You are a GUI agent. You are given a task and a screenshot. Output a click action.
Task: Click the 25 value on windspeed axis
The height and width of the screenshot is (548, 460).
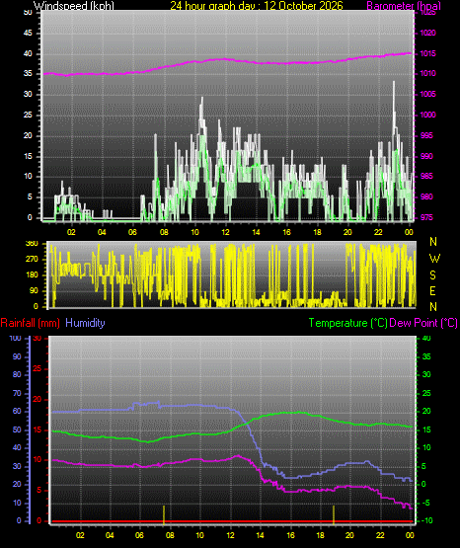[x=28, y=115]
